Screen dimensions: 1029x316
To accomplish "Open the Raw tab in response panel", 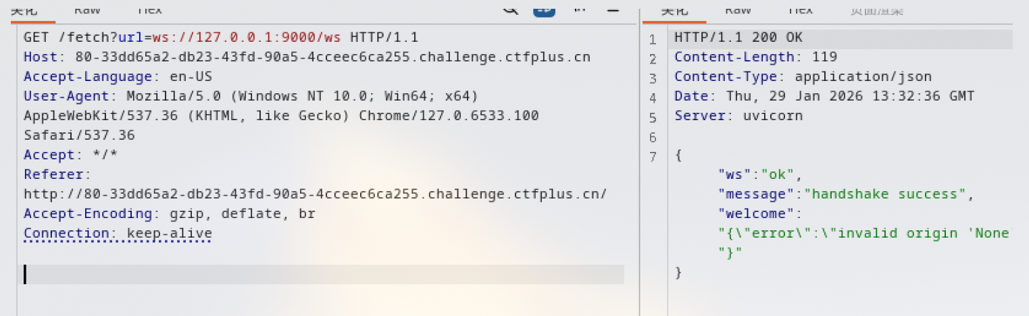I will [x=738, y=9].
